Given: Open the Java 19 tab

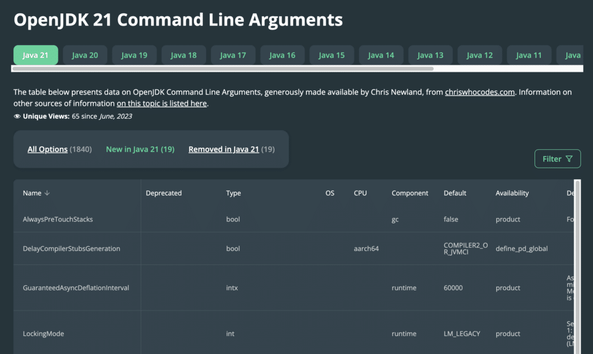Looking at the screenshot, I should tap(134, 55).
